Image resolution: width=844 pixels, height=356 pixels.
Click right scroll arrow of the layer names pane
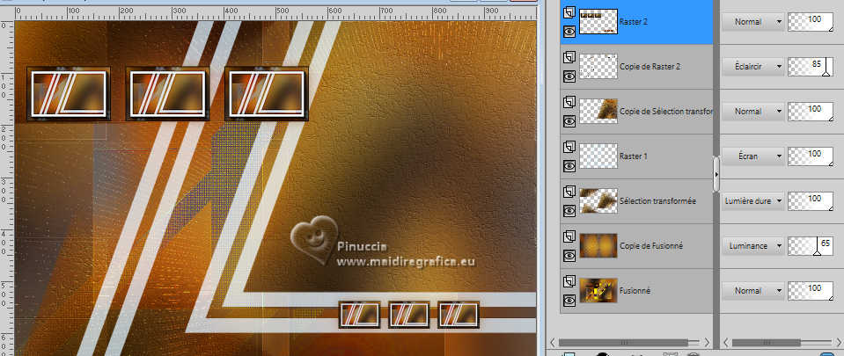(707, 343)
